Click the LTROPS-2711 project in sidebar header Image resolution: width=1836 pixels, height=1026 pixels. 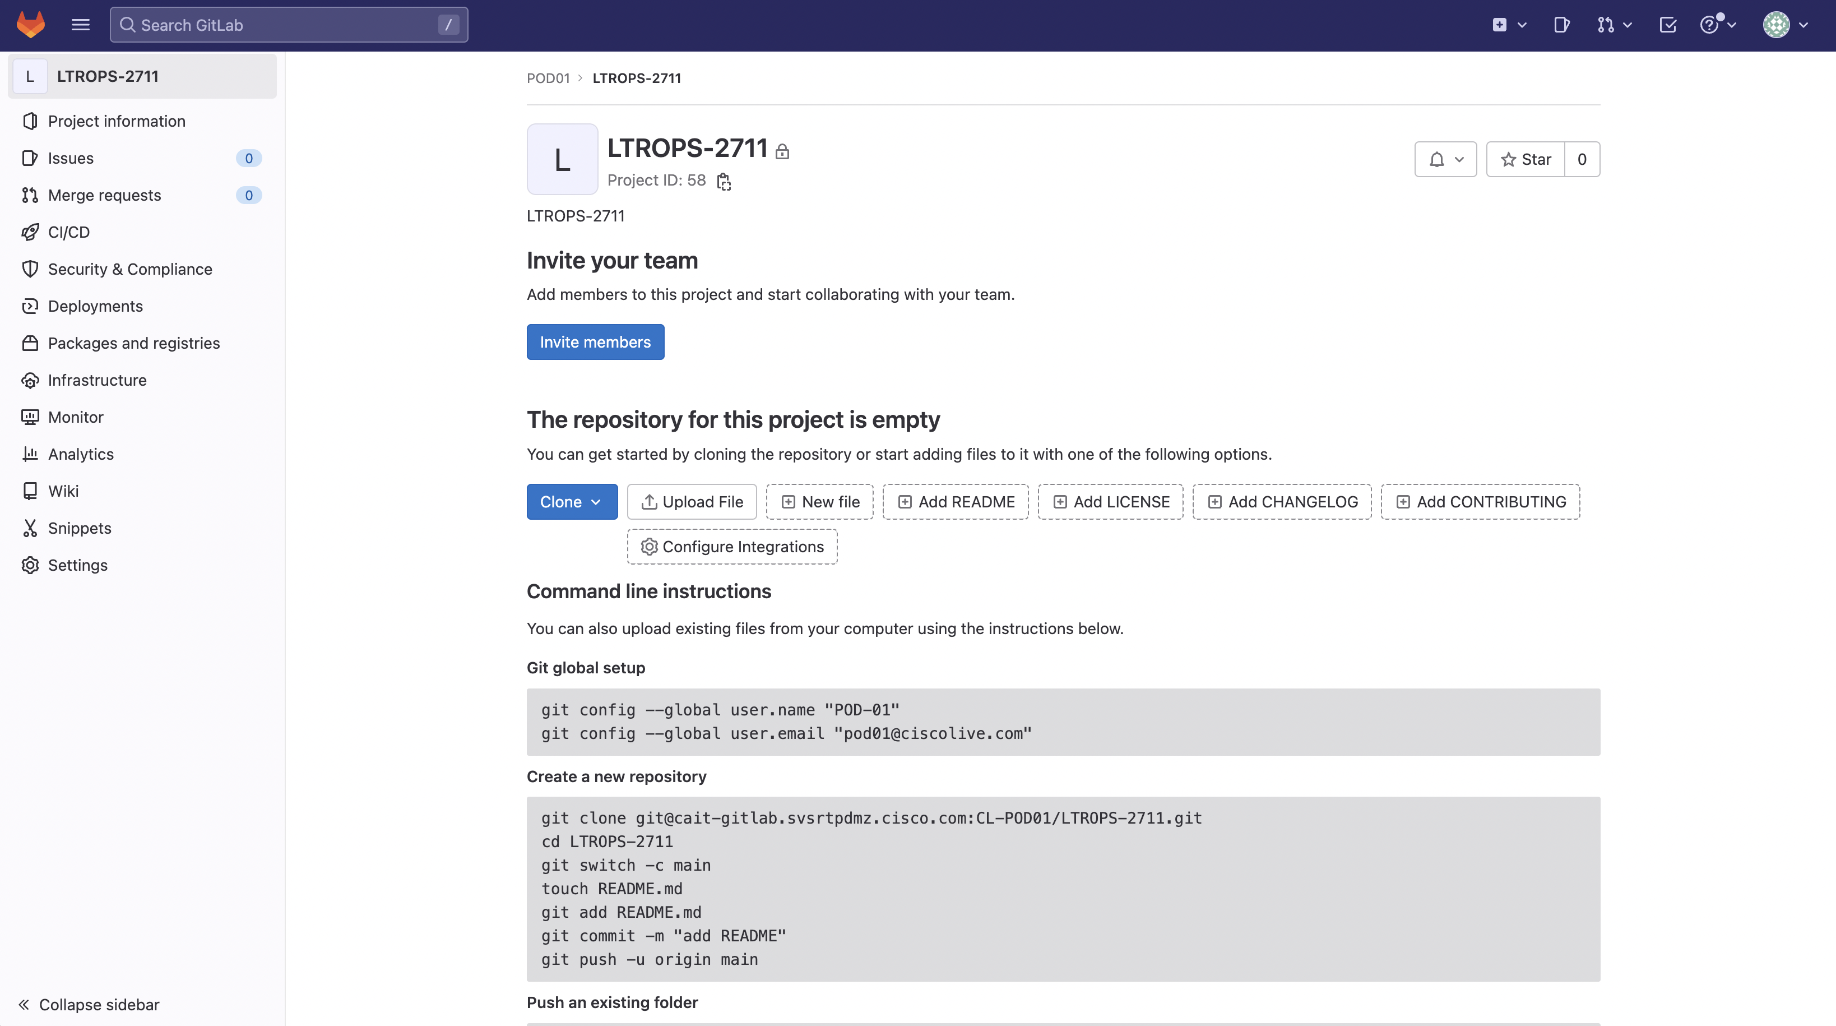[142, 76]
